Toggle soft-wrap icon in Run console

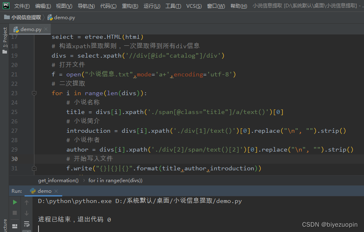click(27, 224)
